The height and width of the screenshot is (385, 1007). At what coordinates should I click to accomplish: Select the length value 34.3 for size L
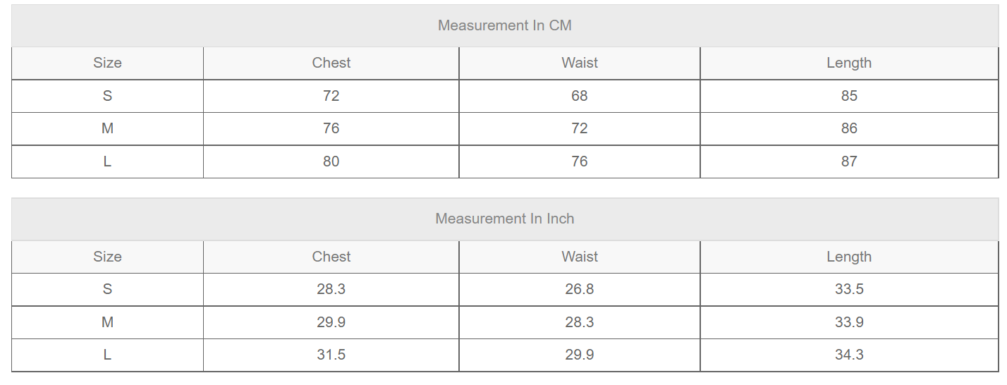[848, 355]
